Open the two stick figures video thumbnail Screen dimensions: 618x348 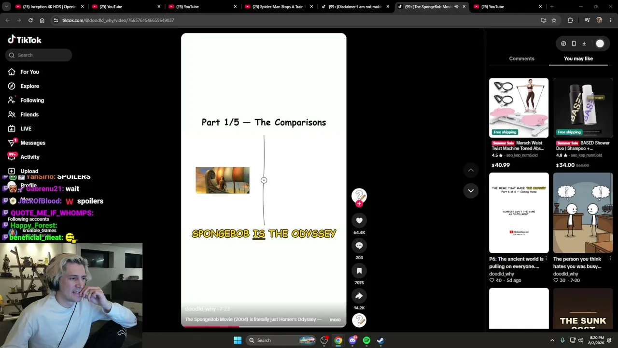point(583,213)
